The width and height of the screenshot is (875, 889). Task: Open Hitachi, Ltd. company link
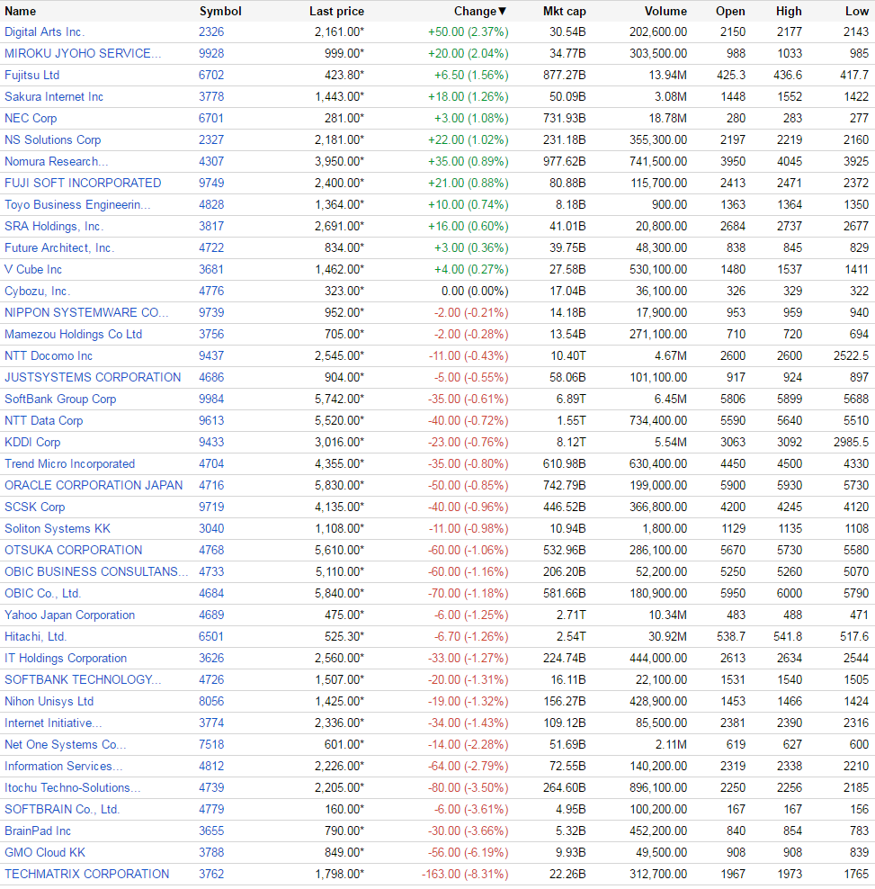[36, 636]
